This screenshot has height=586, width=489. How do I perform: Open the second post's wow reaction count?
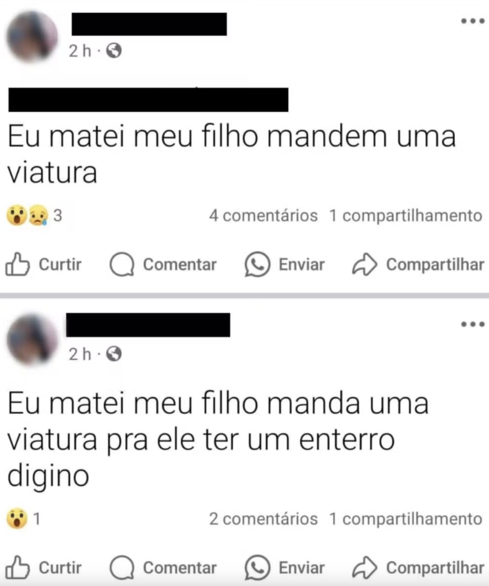click(x=23, y=518)
